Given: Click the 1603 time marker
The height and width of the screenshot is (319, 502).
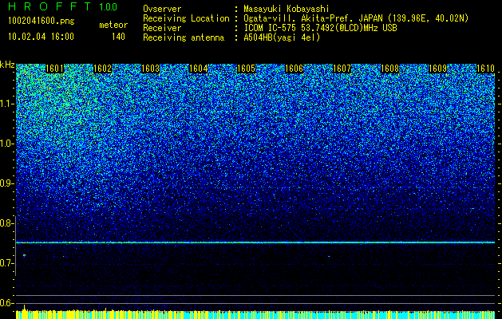Looking at the screenshot, I should pyautogui.click(x=151, y=69).
